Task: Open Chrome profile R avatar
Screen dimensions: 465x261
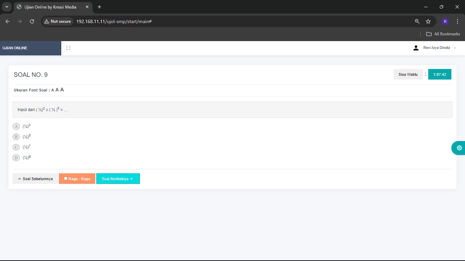Action: click(445, 21)
